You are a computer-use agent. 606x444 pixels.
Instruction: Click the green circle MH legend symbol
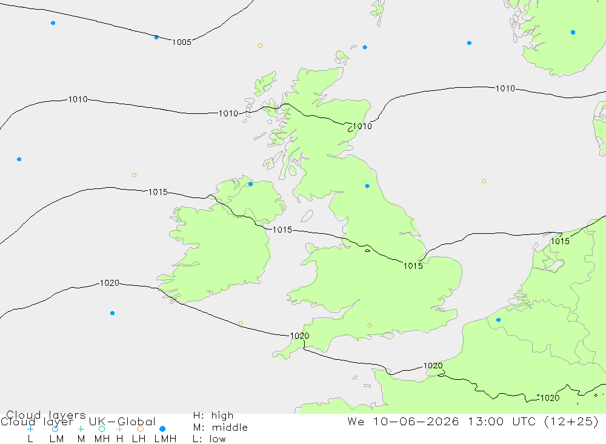(x=102, y=429)
